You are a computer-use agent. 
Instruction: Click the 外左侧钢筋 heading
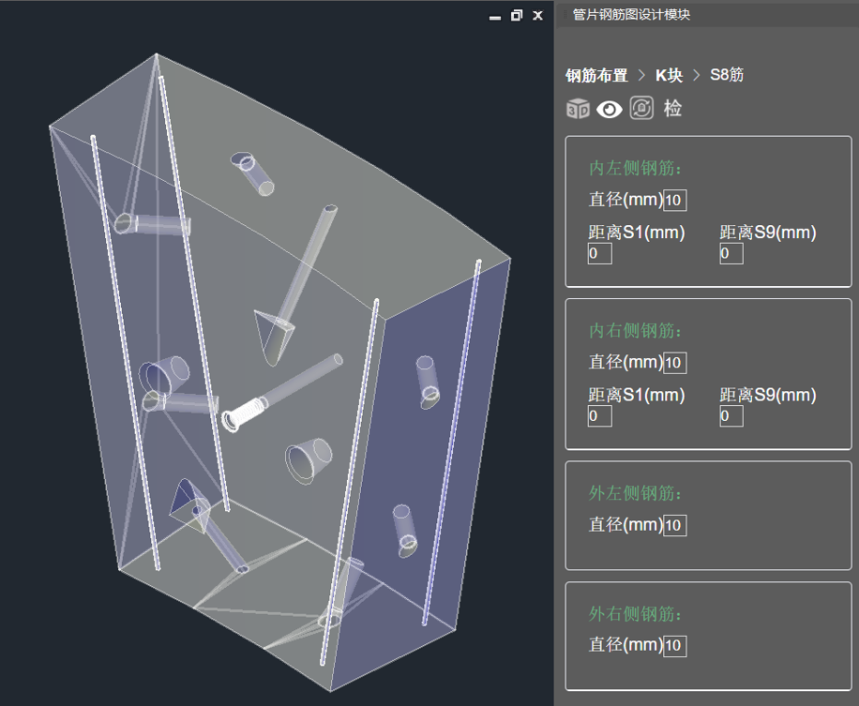click(x=636, y=493)
